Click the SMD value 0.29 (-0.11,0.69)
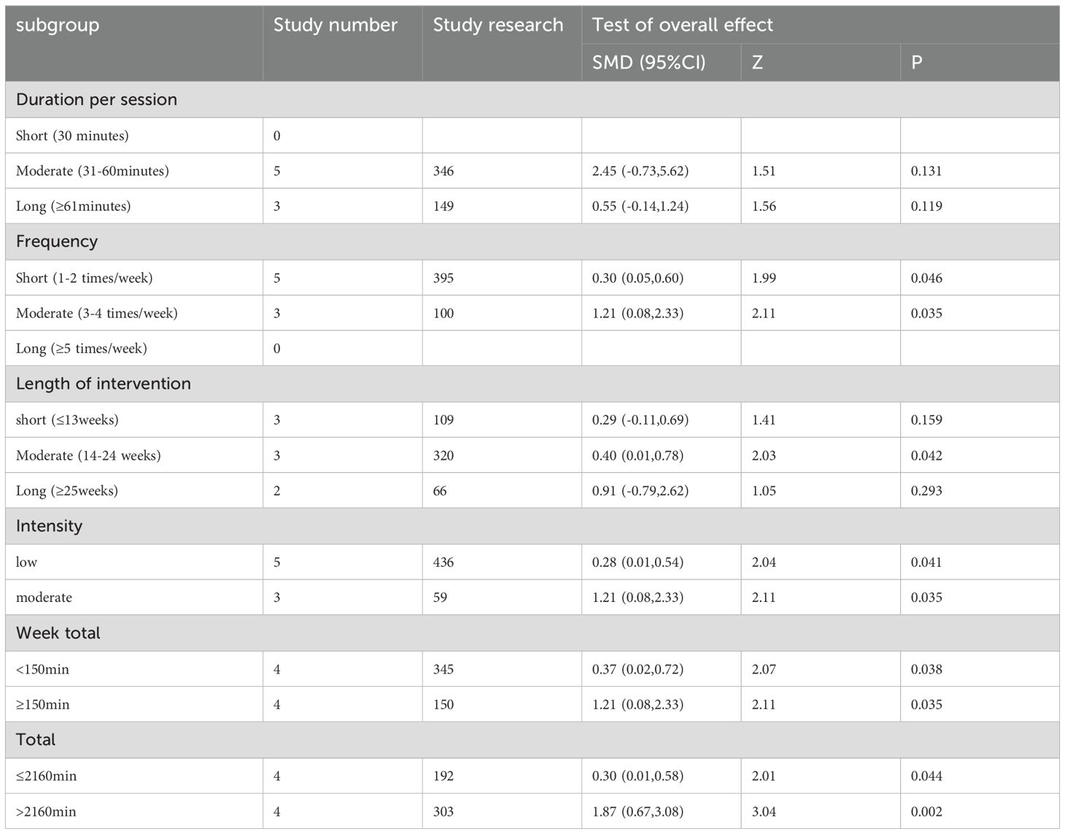1065x834 pixels. point(640,420)
